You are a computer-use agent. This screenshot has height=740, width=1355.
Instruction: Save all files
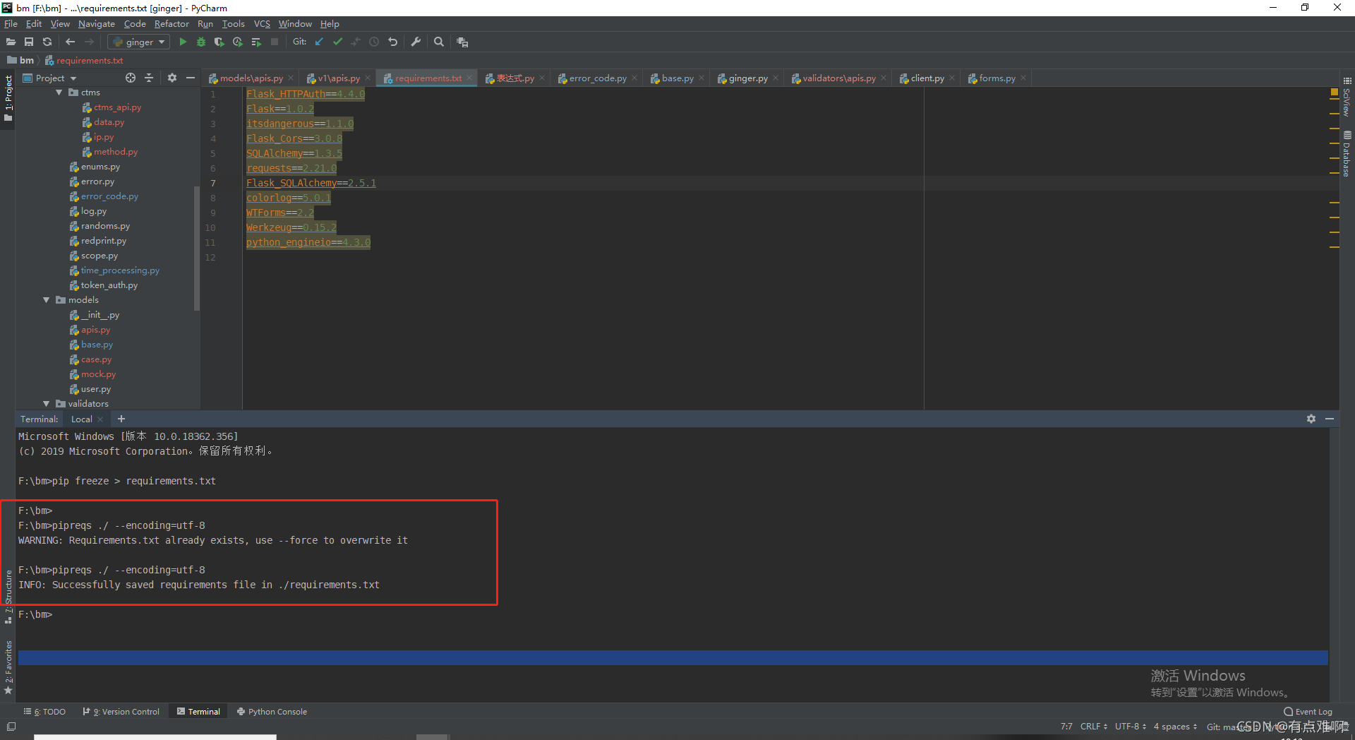29,42
